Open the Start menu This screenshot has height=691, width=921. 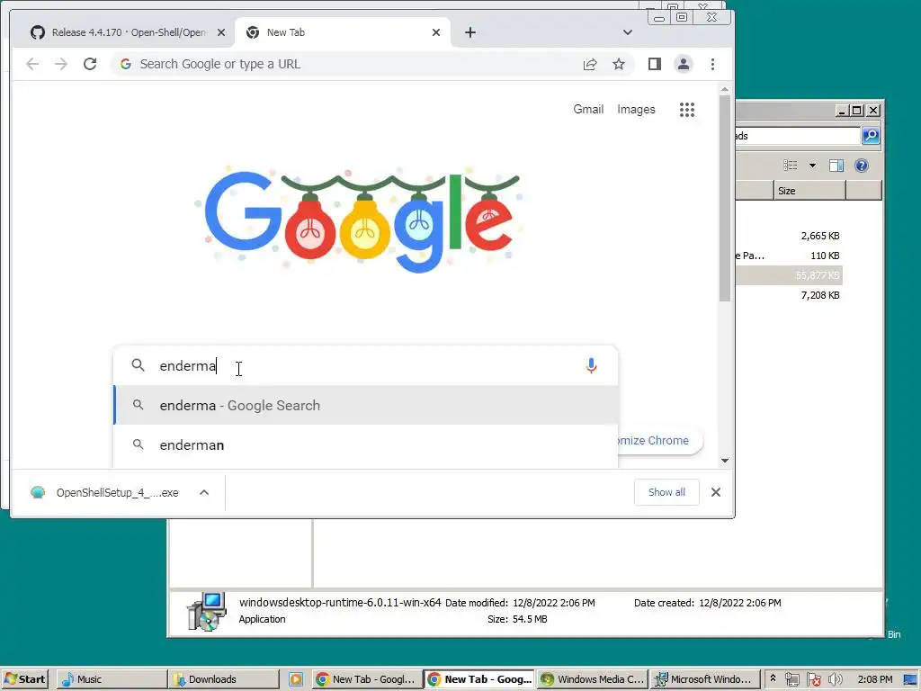tap(24, 679)
